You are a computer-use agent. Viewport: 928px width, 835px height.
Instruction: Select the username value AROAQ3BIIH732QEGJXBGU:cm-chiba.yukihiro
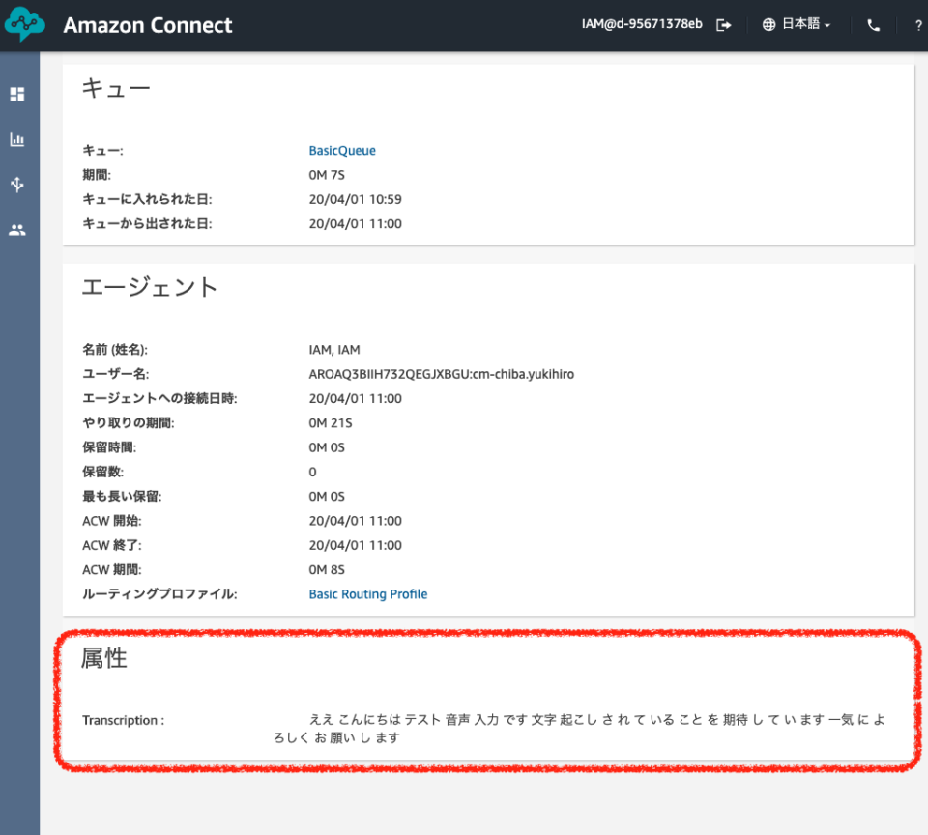pyautogui.click(x=442, y=374)
